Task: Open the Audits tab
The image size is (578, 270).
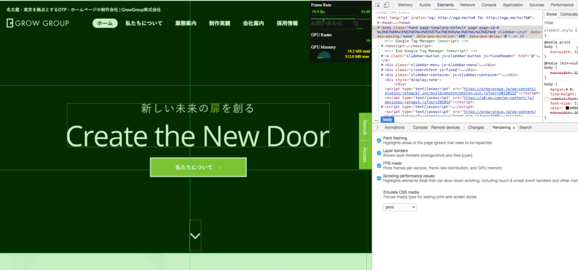Action: pyautogui.click(x=424, y=5)
